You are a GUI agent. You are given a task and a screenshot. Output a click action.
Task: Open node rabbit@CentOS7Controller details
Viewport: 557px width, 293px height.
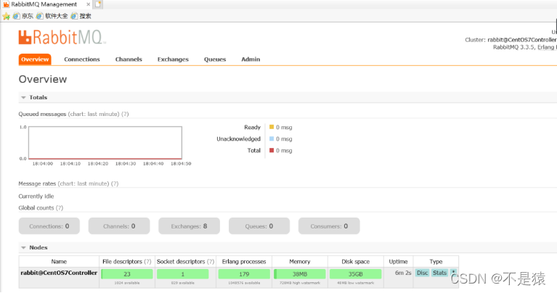tap(59, 273)
